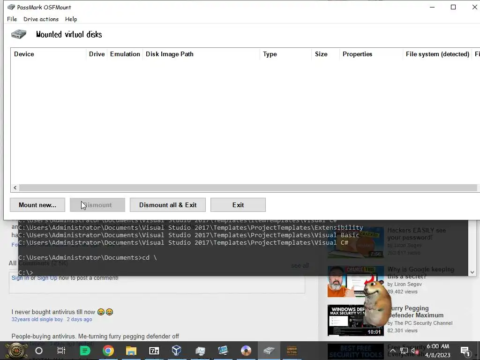The width and height of the screenshot is (480, 360).
Task: Click the muted volume icon in tray
Action: click(415, 351)
